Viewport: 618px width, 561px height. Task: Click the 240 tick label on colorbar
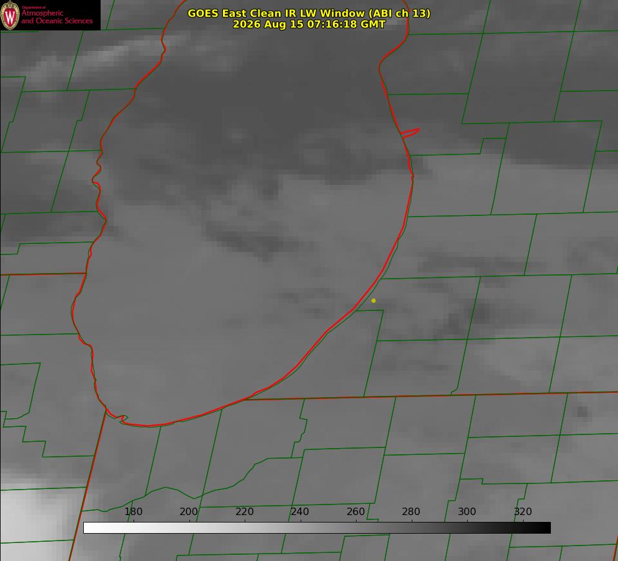[x=299, y=511]
